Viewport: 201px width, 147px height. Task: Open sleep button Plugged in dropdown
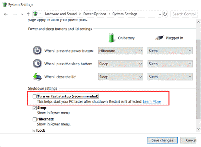pyautogui.click(x=170, y=64)
